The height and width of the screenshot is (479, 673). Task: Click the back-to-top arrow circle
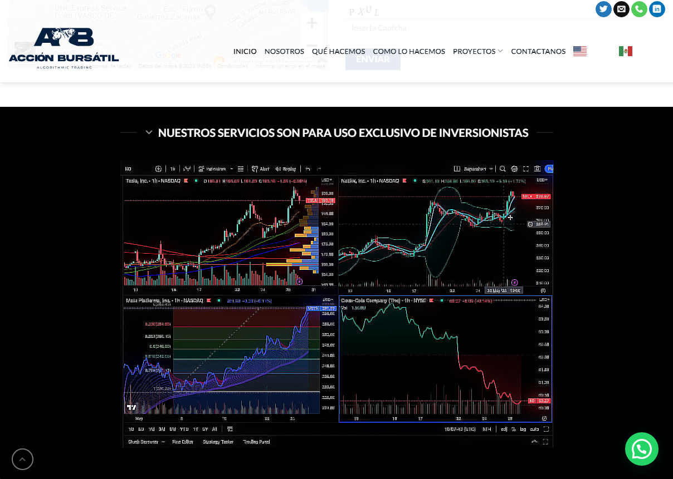tap(22, 459)
